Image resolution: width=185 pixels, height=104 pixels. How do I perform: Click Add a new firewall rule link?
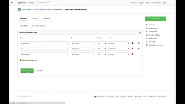[30, 60]
